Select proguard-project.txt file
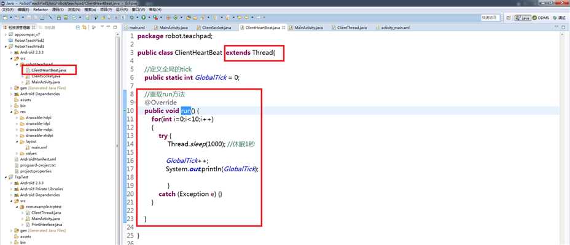570x245 pixels. tap(35, 165)
